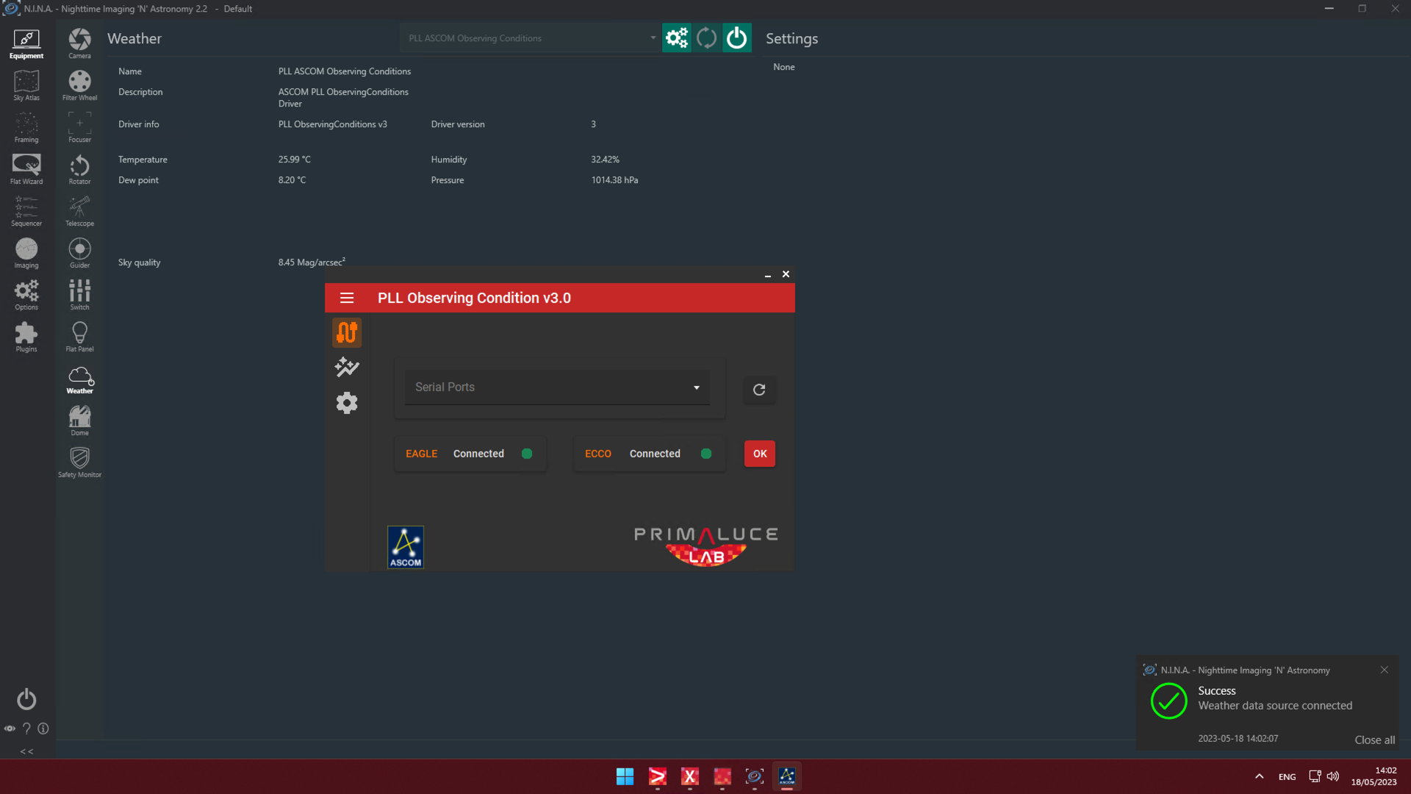Click the refresh button in PLL dialog
The height and width of the screenshot is (794, 1411).
tap(760, 390)
